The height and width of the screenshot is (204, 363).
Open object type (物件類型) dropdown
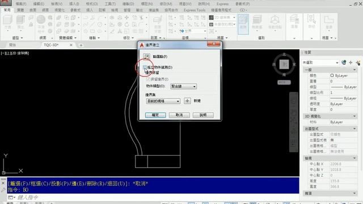click(x=183, y=86)
